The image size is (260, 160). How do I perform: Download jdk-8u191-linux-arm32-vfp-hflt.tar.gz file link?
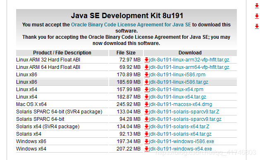pyautogui.click(x=189, y=60)
